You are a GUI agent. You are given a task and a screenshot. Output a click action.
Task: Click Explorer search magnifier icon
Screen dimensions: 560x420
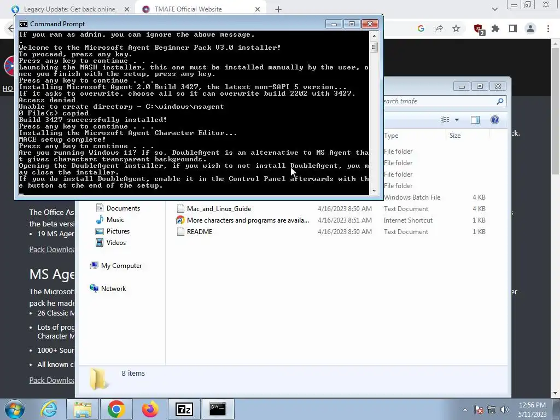click(x=500, y=101)
